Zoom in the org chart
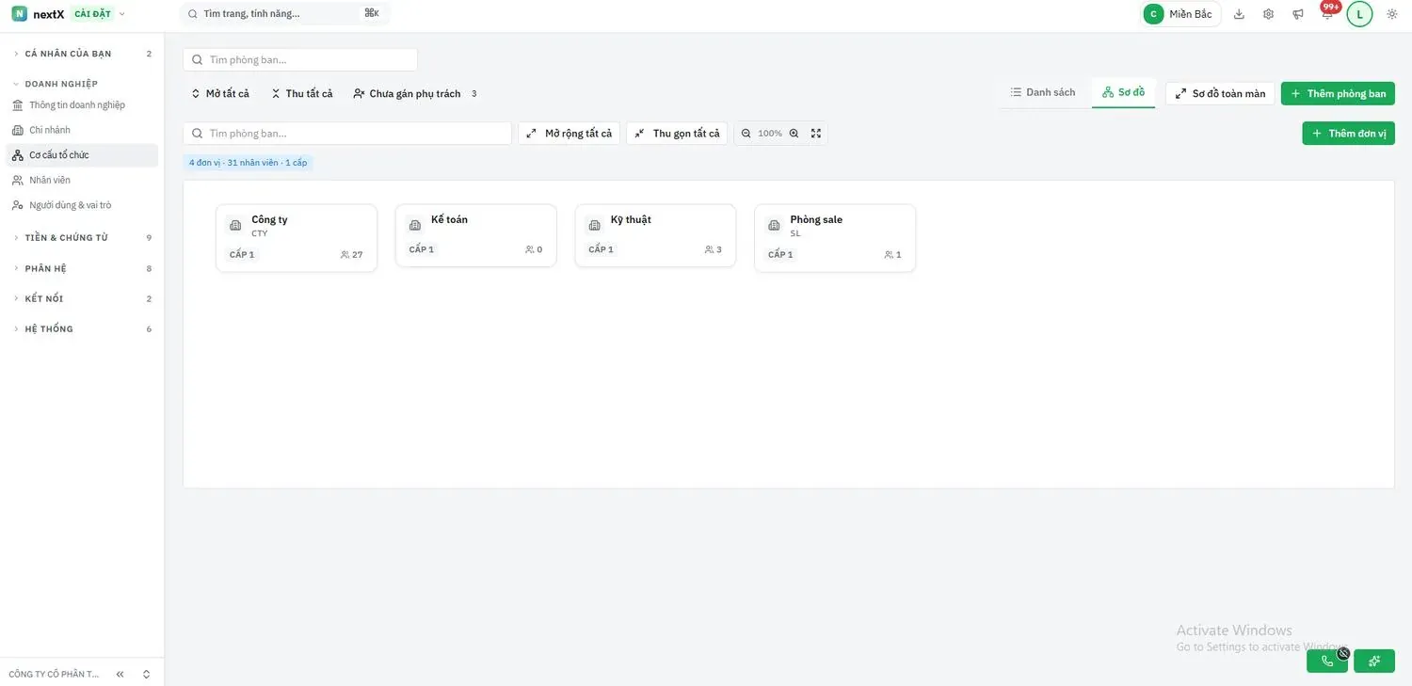Viewport: 1412px width, 686px height. point(794,134)
